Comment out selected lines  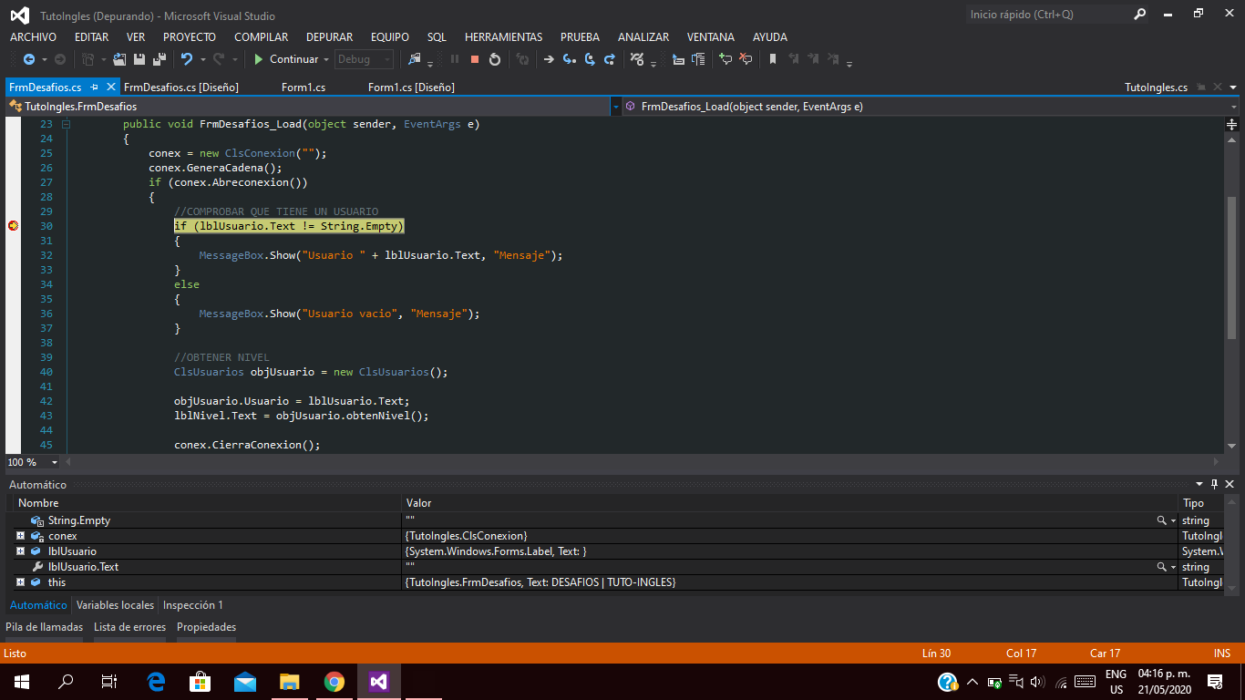[725, 59]
